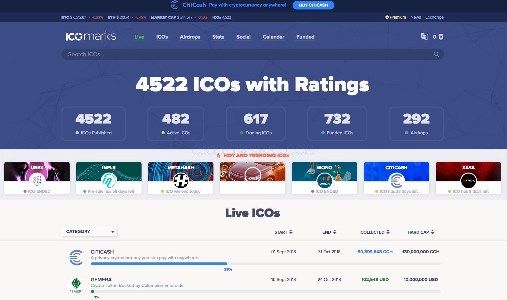This screenshot has height=300, width=507.
Task: Open the Exchange link
Action: click(434, 17)
